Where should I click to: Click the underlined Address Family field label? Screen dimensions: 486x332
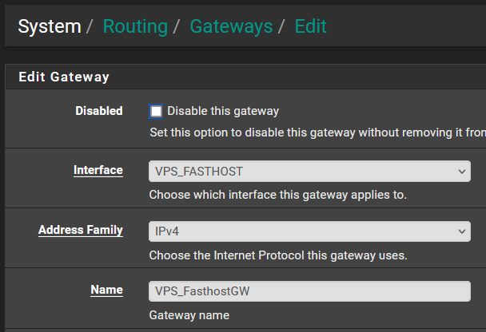(x=81, y=230)
